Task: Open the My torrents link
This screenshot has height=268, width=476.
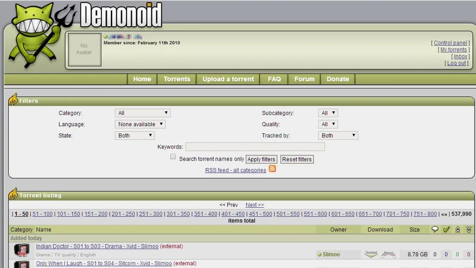Action: pos(454,50)
